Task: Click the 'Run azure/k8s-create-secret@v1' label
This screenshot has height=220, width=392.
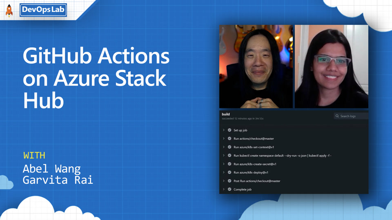Action: pos(255,164)
